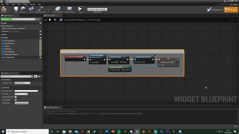This screenshot has width=239, height=134.
Task: Save the widget blueprint using Save icon
Action: (x=16, y=9)
